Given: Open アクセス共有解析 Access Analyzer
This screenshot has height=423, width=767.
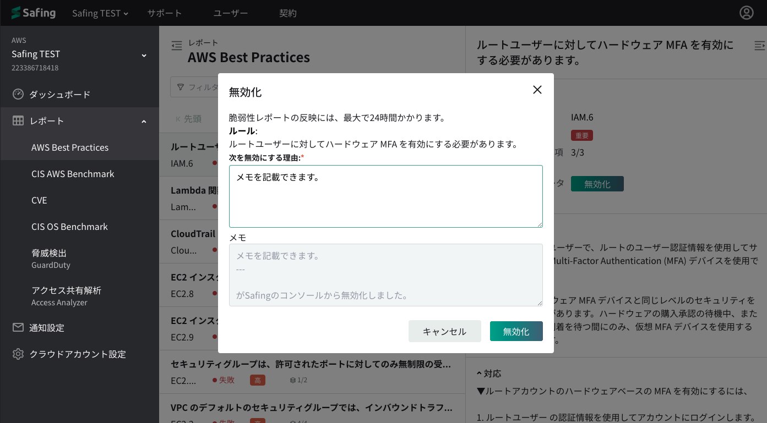Looking at the screenshot, I should coord(79,296).
